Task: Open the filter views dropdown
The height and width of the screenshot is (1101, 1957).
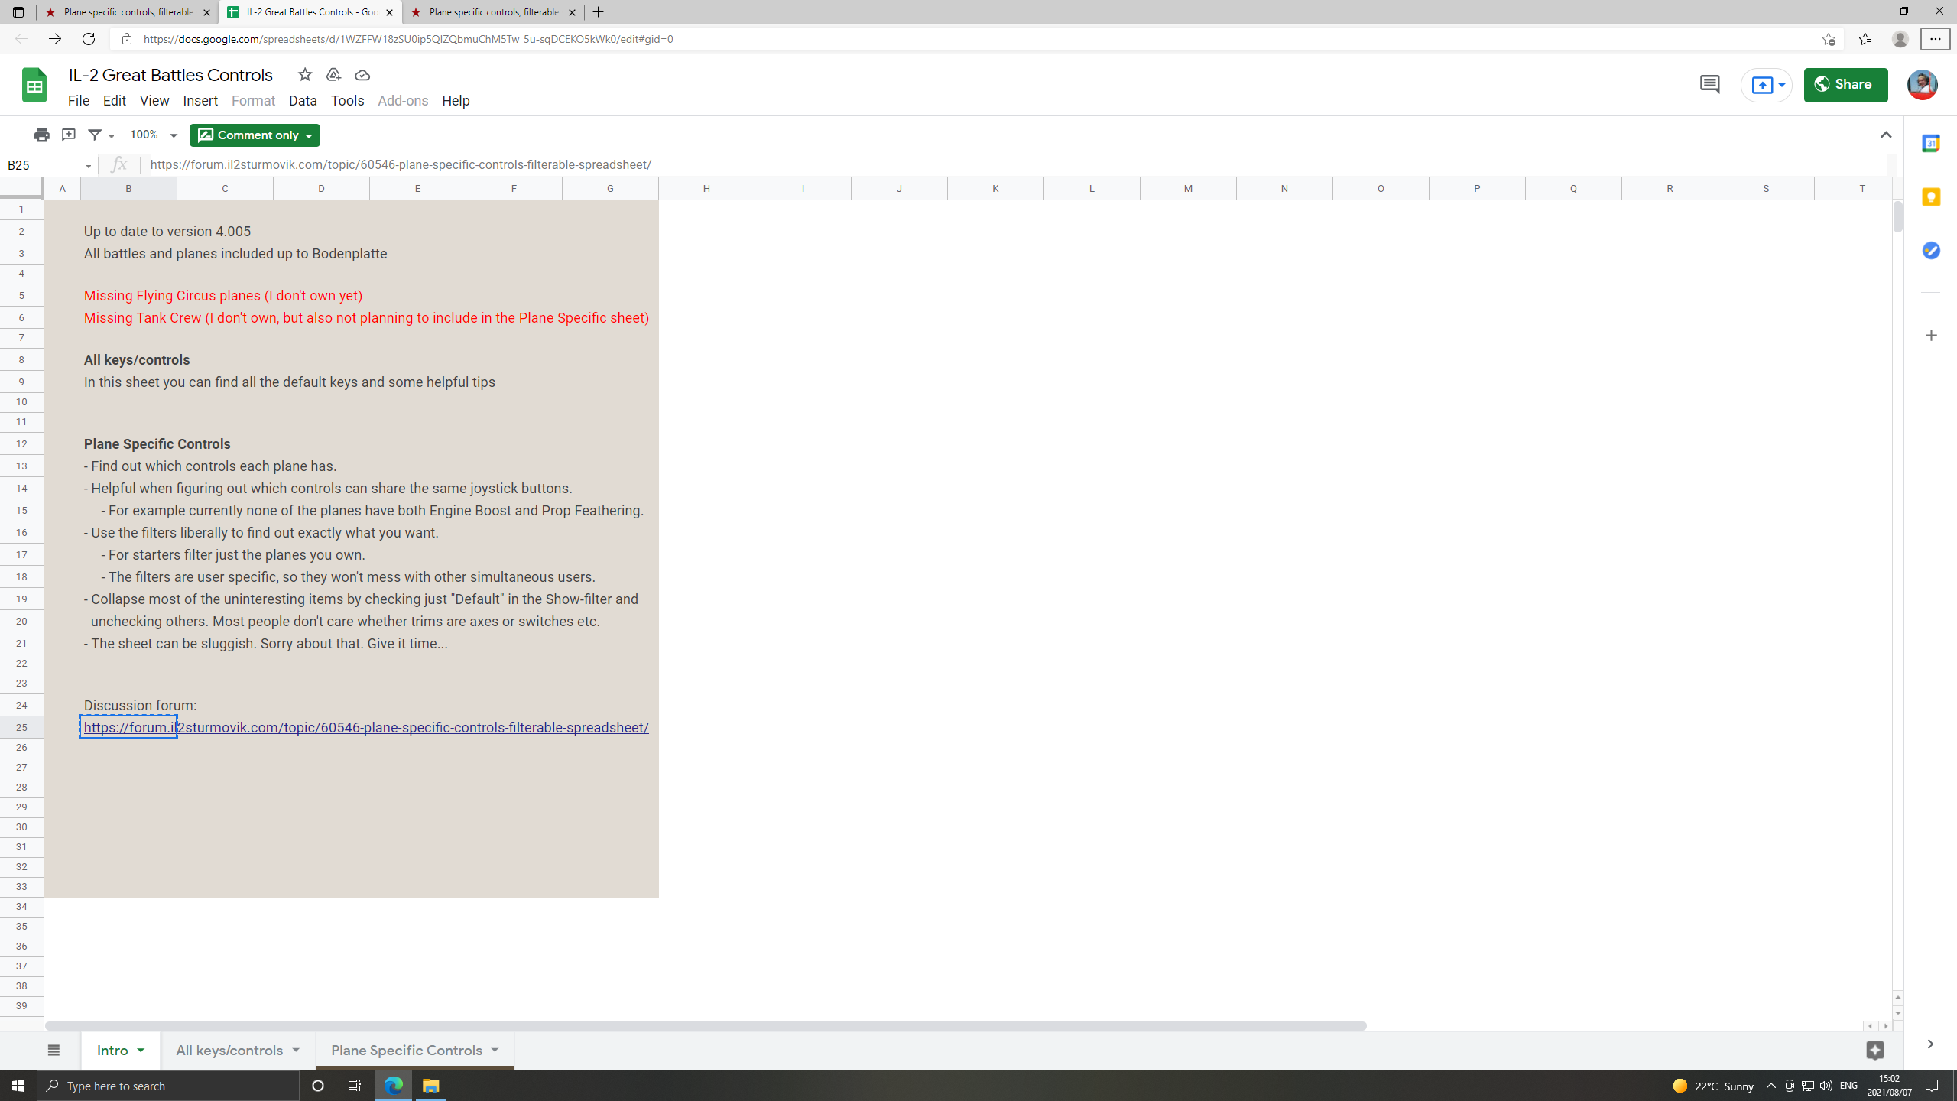Action: pyautogui.click(x=101, y=135)
